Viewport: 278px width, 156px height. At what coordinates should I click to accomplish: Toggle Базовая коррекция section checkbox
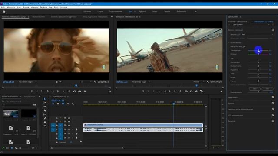click(x=273, y=30)
